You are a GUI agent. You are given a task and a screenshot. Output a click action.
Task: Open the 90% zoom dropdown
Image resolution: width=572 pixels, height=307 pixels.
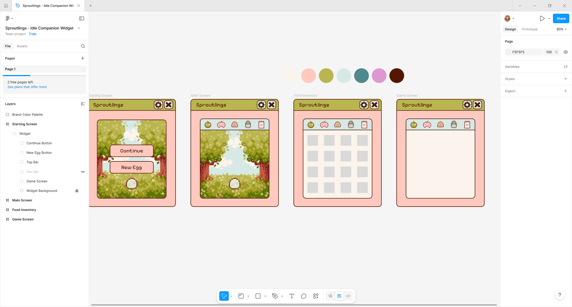(562, 29)
